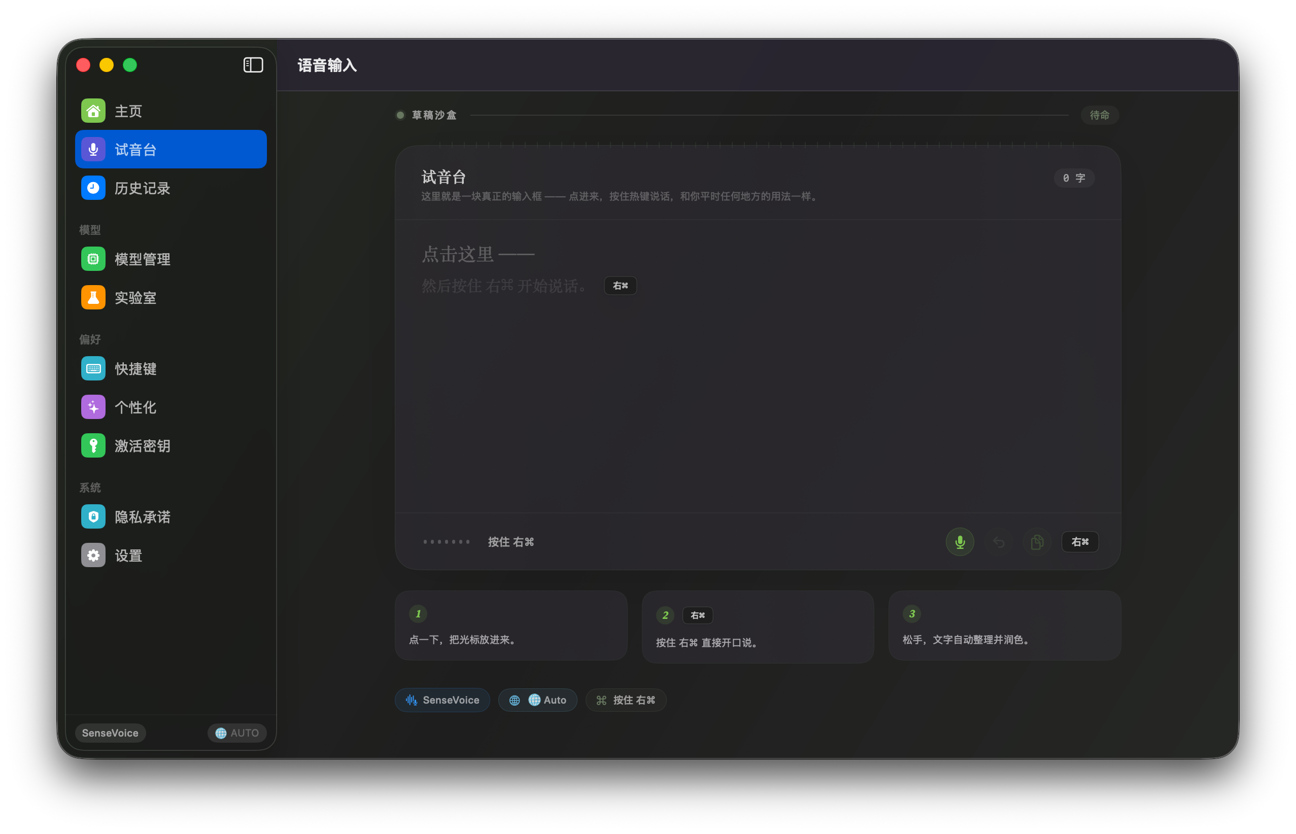
Task: 点击撤销箭头图标
Action: point(999,542)
